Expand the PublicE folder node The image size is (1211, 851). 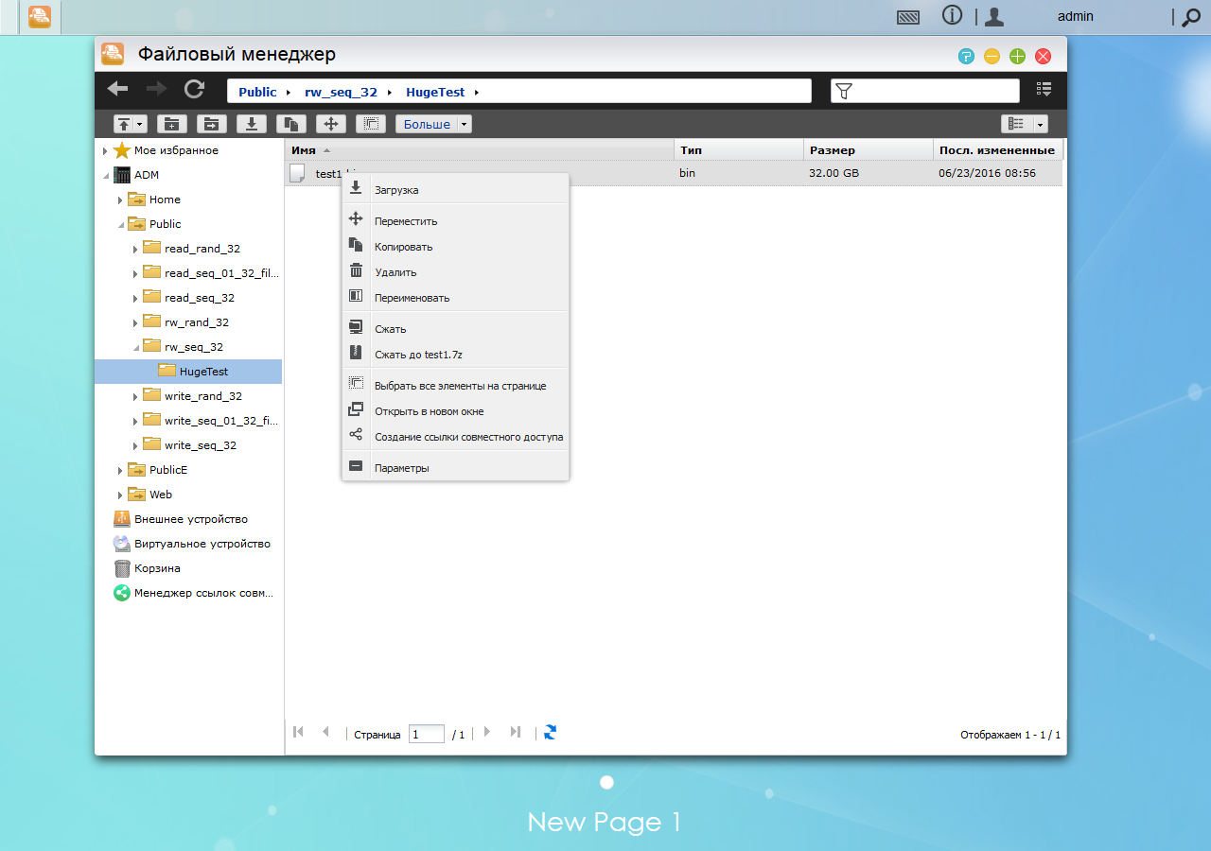pos(120,470)
